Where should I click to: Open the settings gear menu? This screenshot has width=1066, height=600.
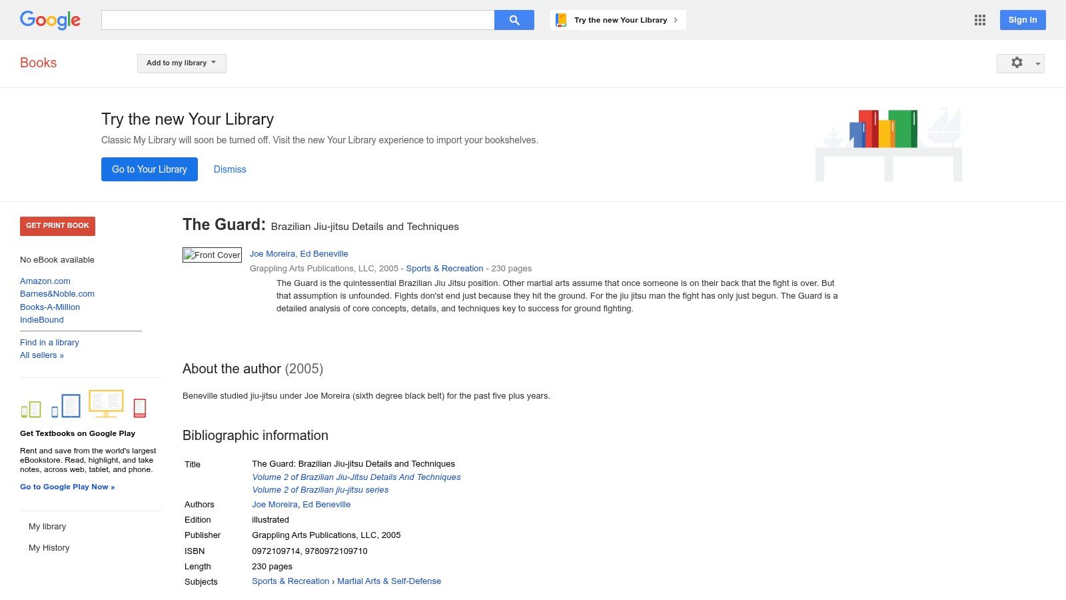pos(1017,63)
